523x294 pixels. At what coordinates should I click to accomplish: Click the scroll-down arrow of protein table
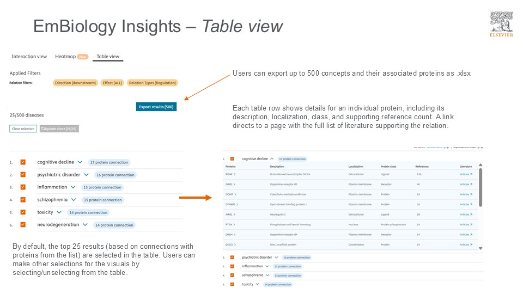480,248
